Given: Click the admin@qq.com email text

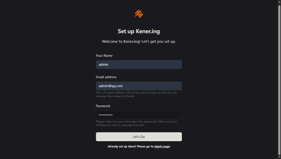Looking at the screenshot, I should [x=111, y=86].
